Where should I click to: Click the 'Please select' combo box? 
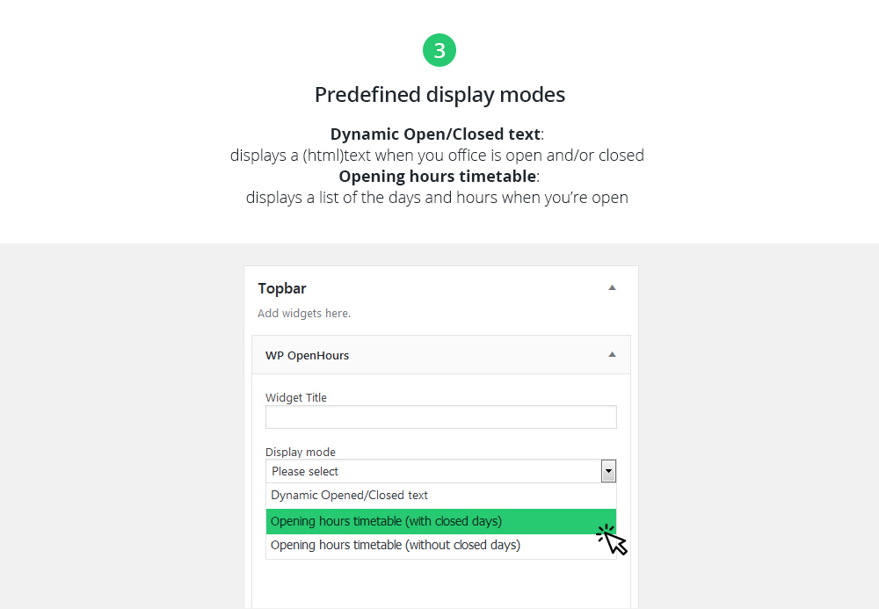pyautogui.click(x=432, y=471)
